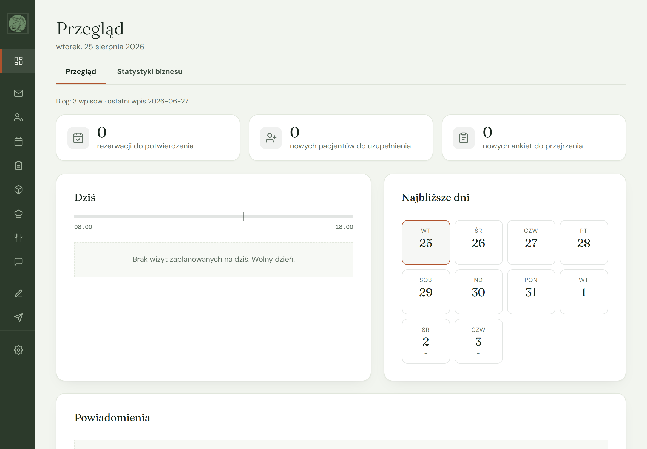Click the '18:00' timeline end label

pyautogui.click(x=344, y=227)
